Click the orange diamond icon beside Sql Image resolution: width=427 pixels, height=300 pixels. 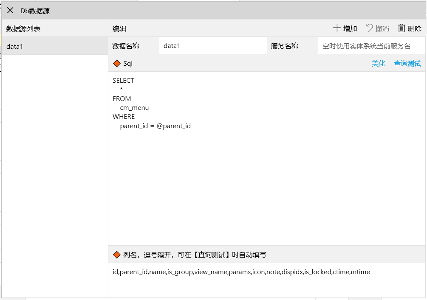(117, 63)
